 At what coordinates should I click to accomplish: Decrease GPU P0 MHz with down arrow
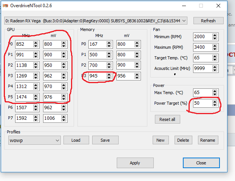(36, 46)
